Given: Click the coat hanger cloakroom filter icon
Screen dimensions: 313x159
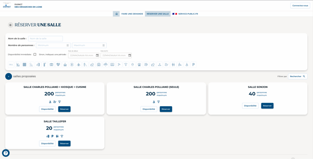Looking at the screenshot, I should tap(160, 65).
